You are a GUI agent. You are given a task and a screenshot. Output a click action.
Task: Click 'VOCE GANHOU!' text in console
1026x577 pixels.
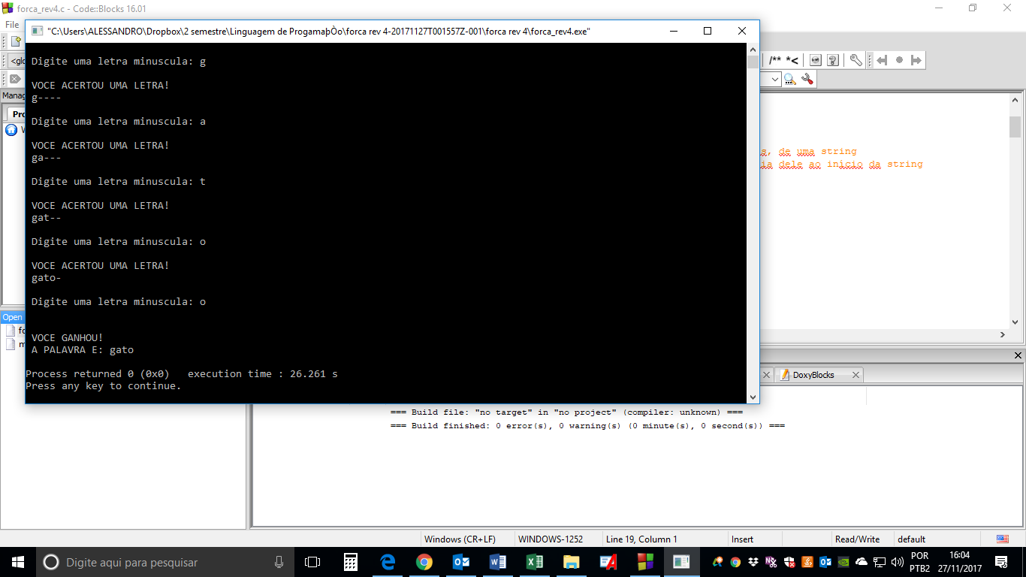[x=68, y=338]
